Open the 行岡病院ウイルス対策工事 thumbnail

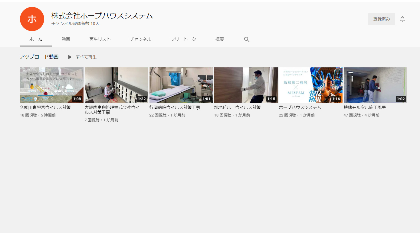pos(181,85)
